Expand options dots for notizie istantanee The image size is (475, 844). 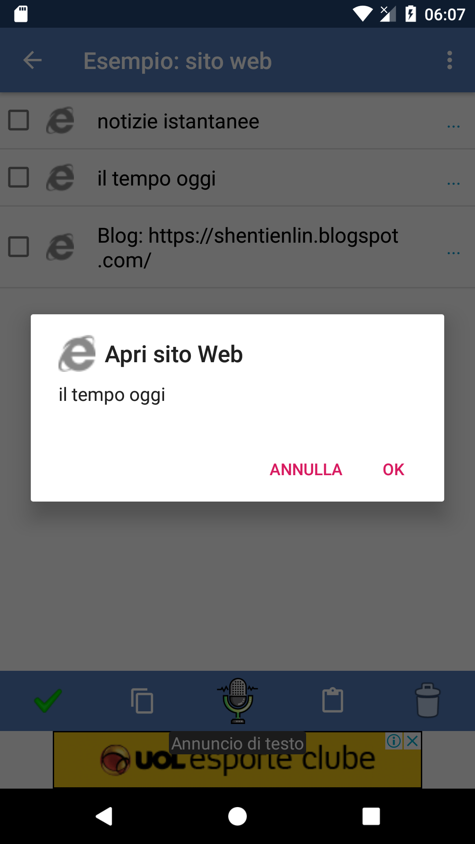[453, 126]
